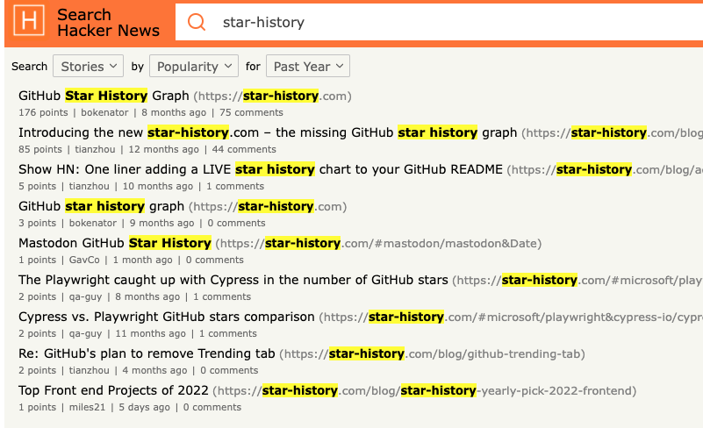Open the 'Show HN: One liner' story

click(x=261, y=169)
